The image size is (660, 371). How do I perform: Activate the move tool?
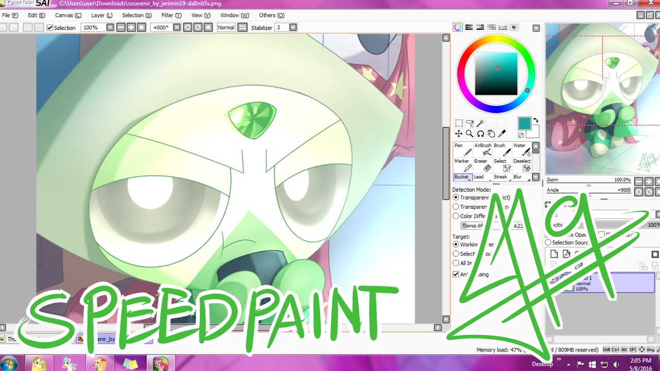tap(458, 134)
